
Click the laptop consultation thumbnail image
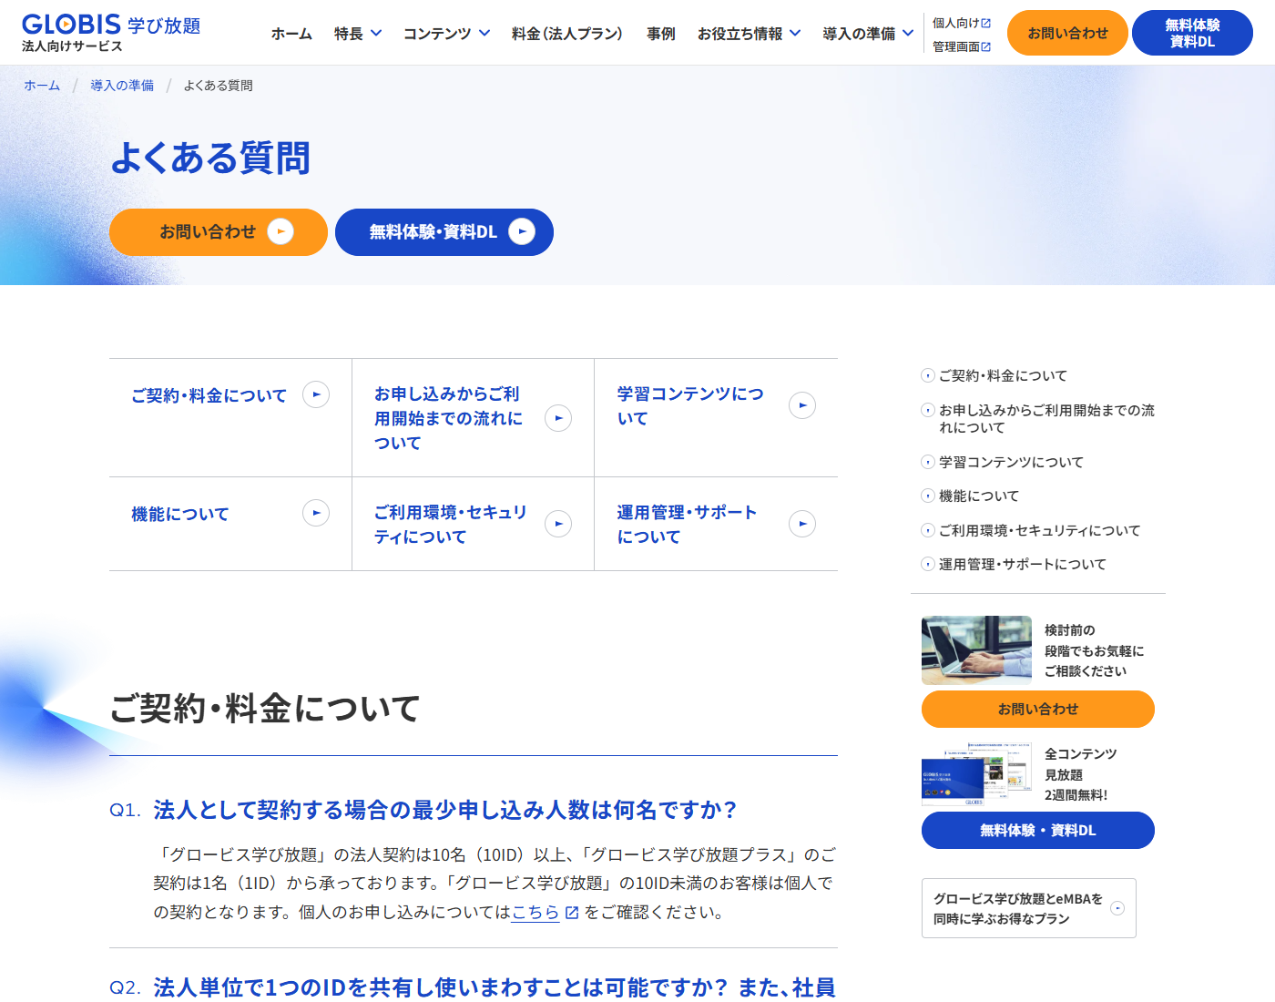pos(976,650)
